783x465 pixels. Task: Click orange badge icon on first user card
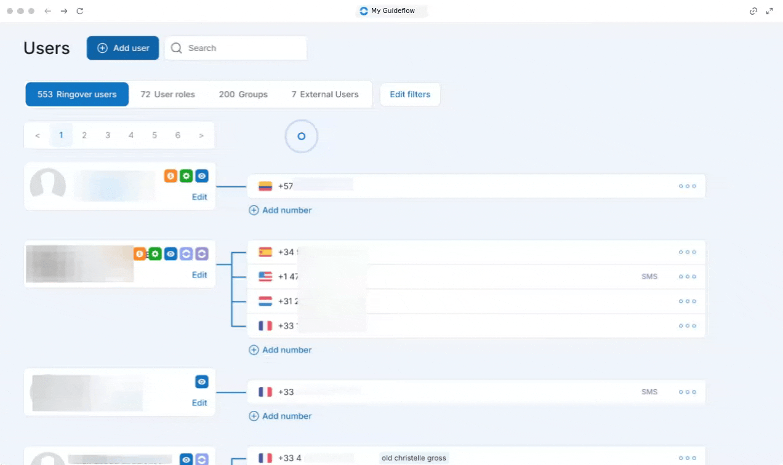(171, 176)
